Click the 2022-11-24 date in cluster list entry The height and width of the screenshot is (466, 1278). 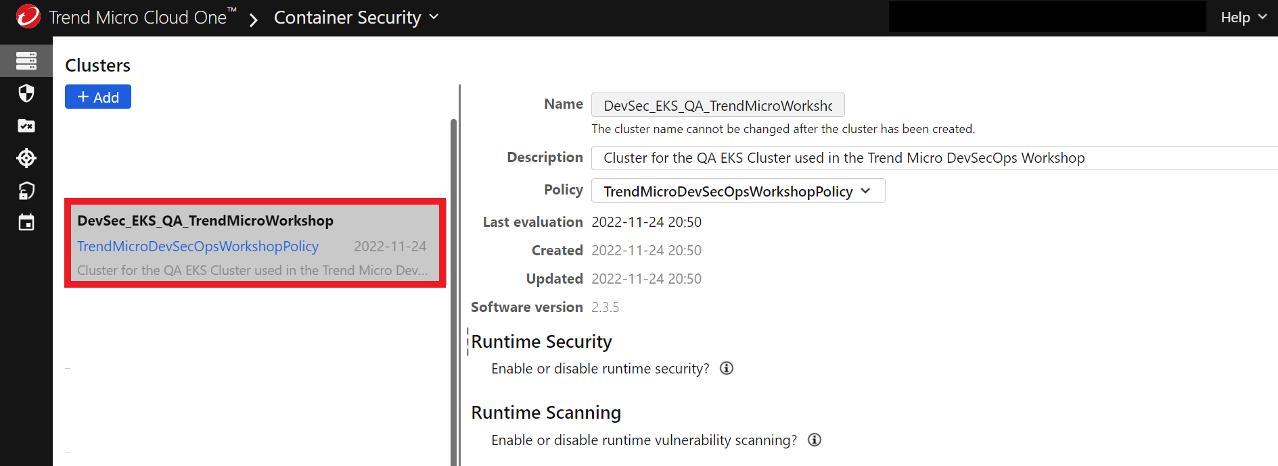tap(390, 247)
